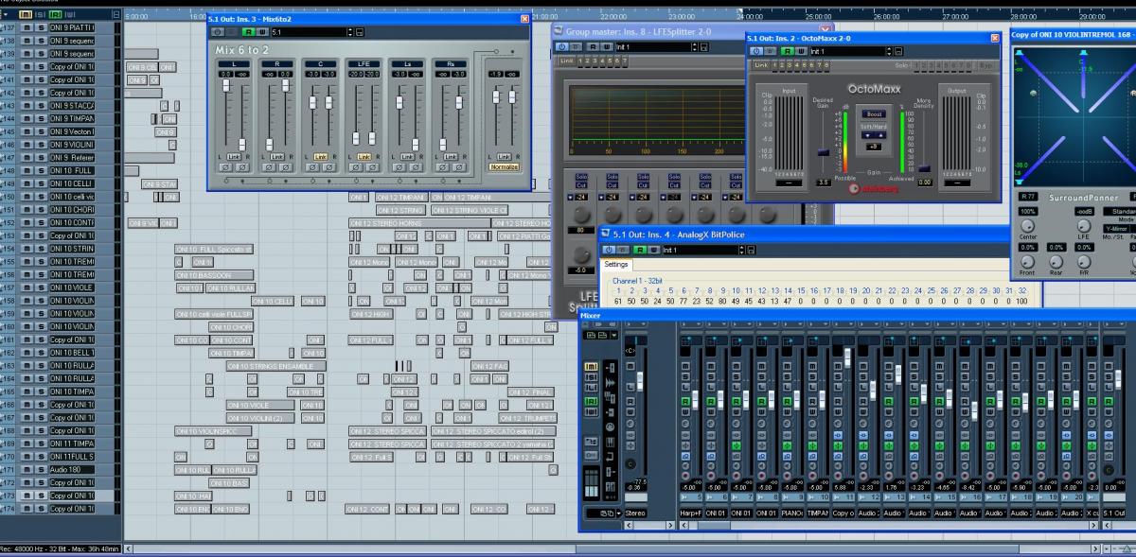Viewport: 1136px width, 557px height.
Task: Mute track 137 ONI 9 PIATTI
Action: 27,27
